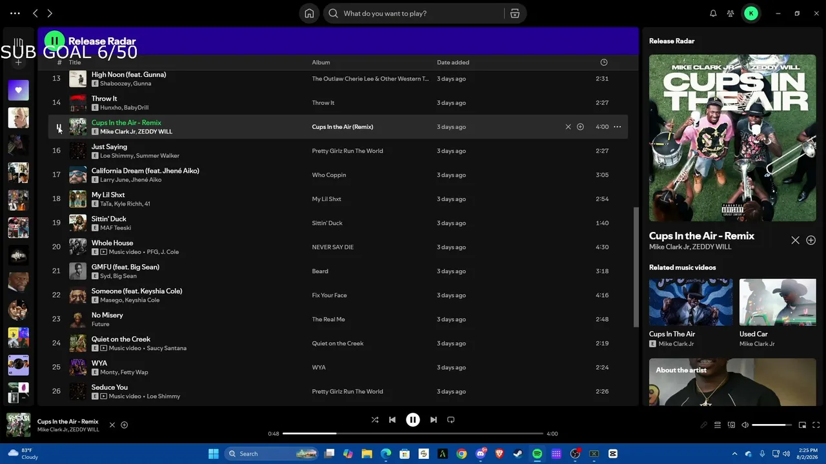The image size is (826, 464).
Task: Open the three-dot app menu
Action: (x=15, y=14)
